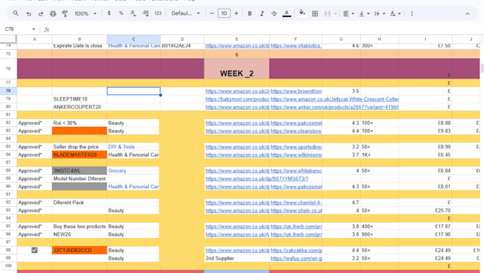Select the Roi < 30% cell

80,123
